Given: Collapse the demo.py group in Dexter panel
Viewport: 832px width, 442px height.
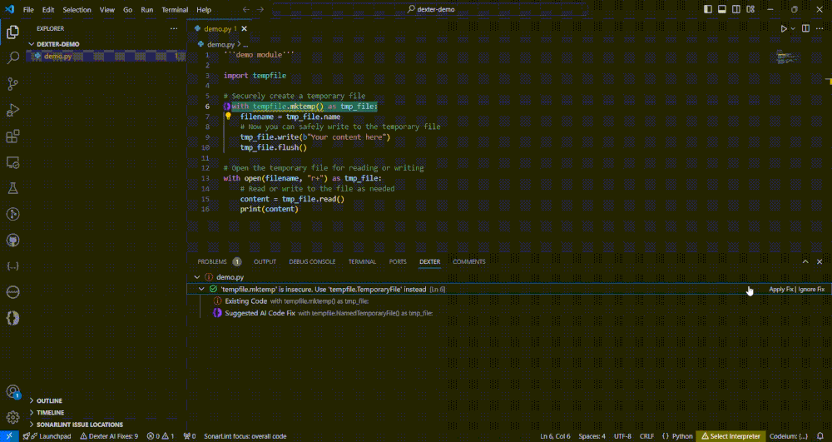Looking at the screenshot, I should coord(197,276).
